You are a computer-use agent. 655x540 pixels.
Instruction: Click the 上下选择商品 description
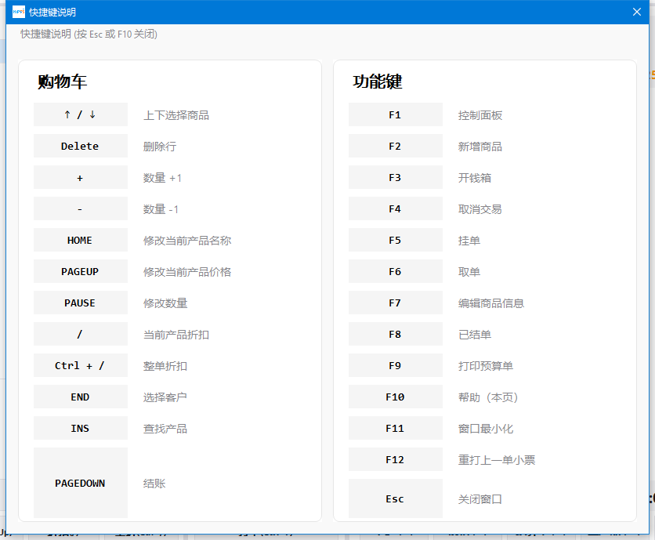(x=176, y=115)
